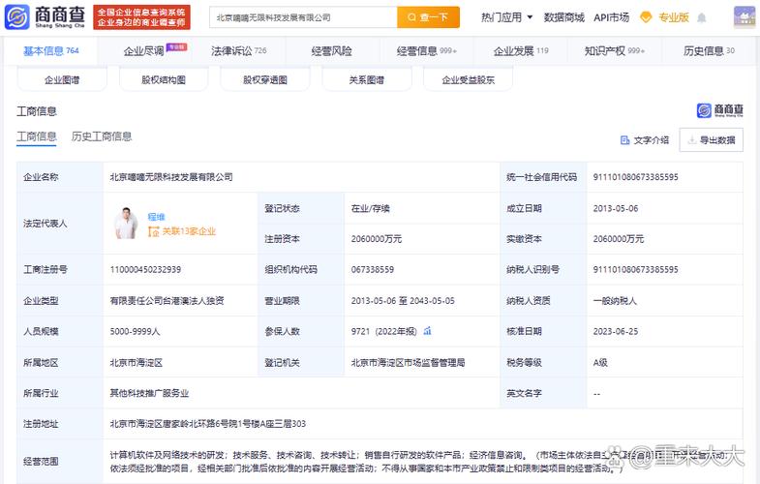Switch to the 经营信息 tab
Screen dimensions: 760x484
(x=427, y=51)
